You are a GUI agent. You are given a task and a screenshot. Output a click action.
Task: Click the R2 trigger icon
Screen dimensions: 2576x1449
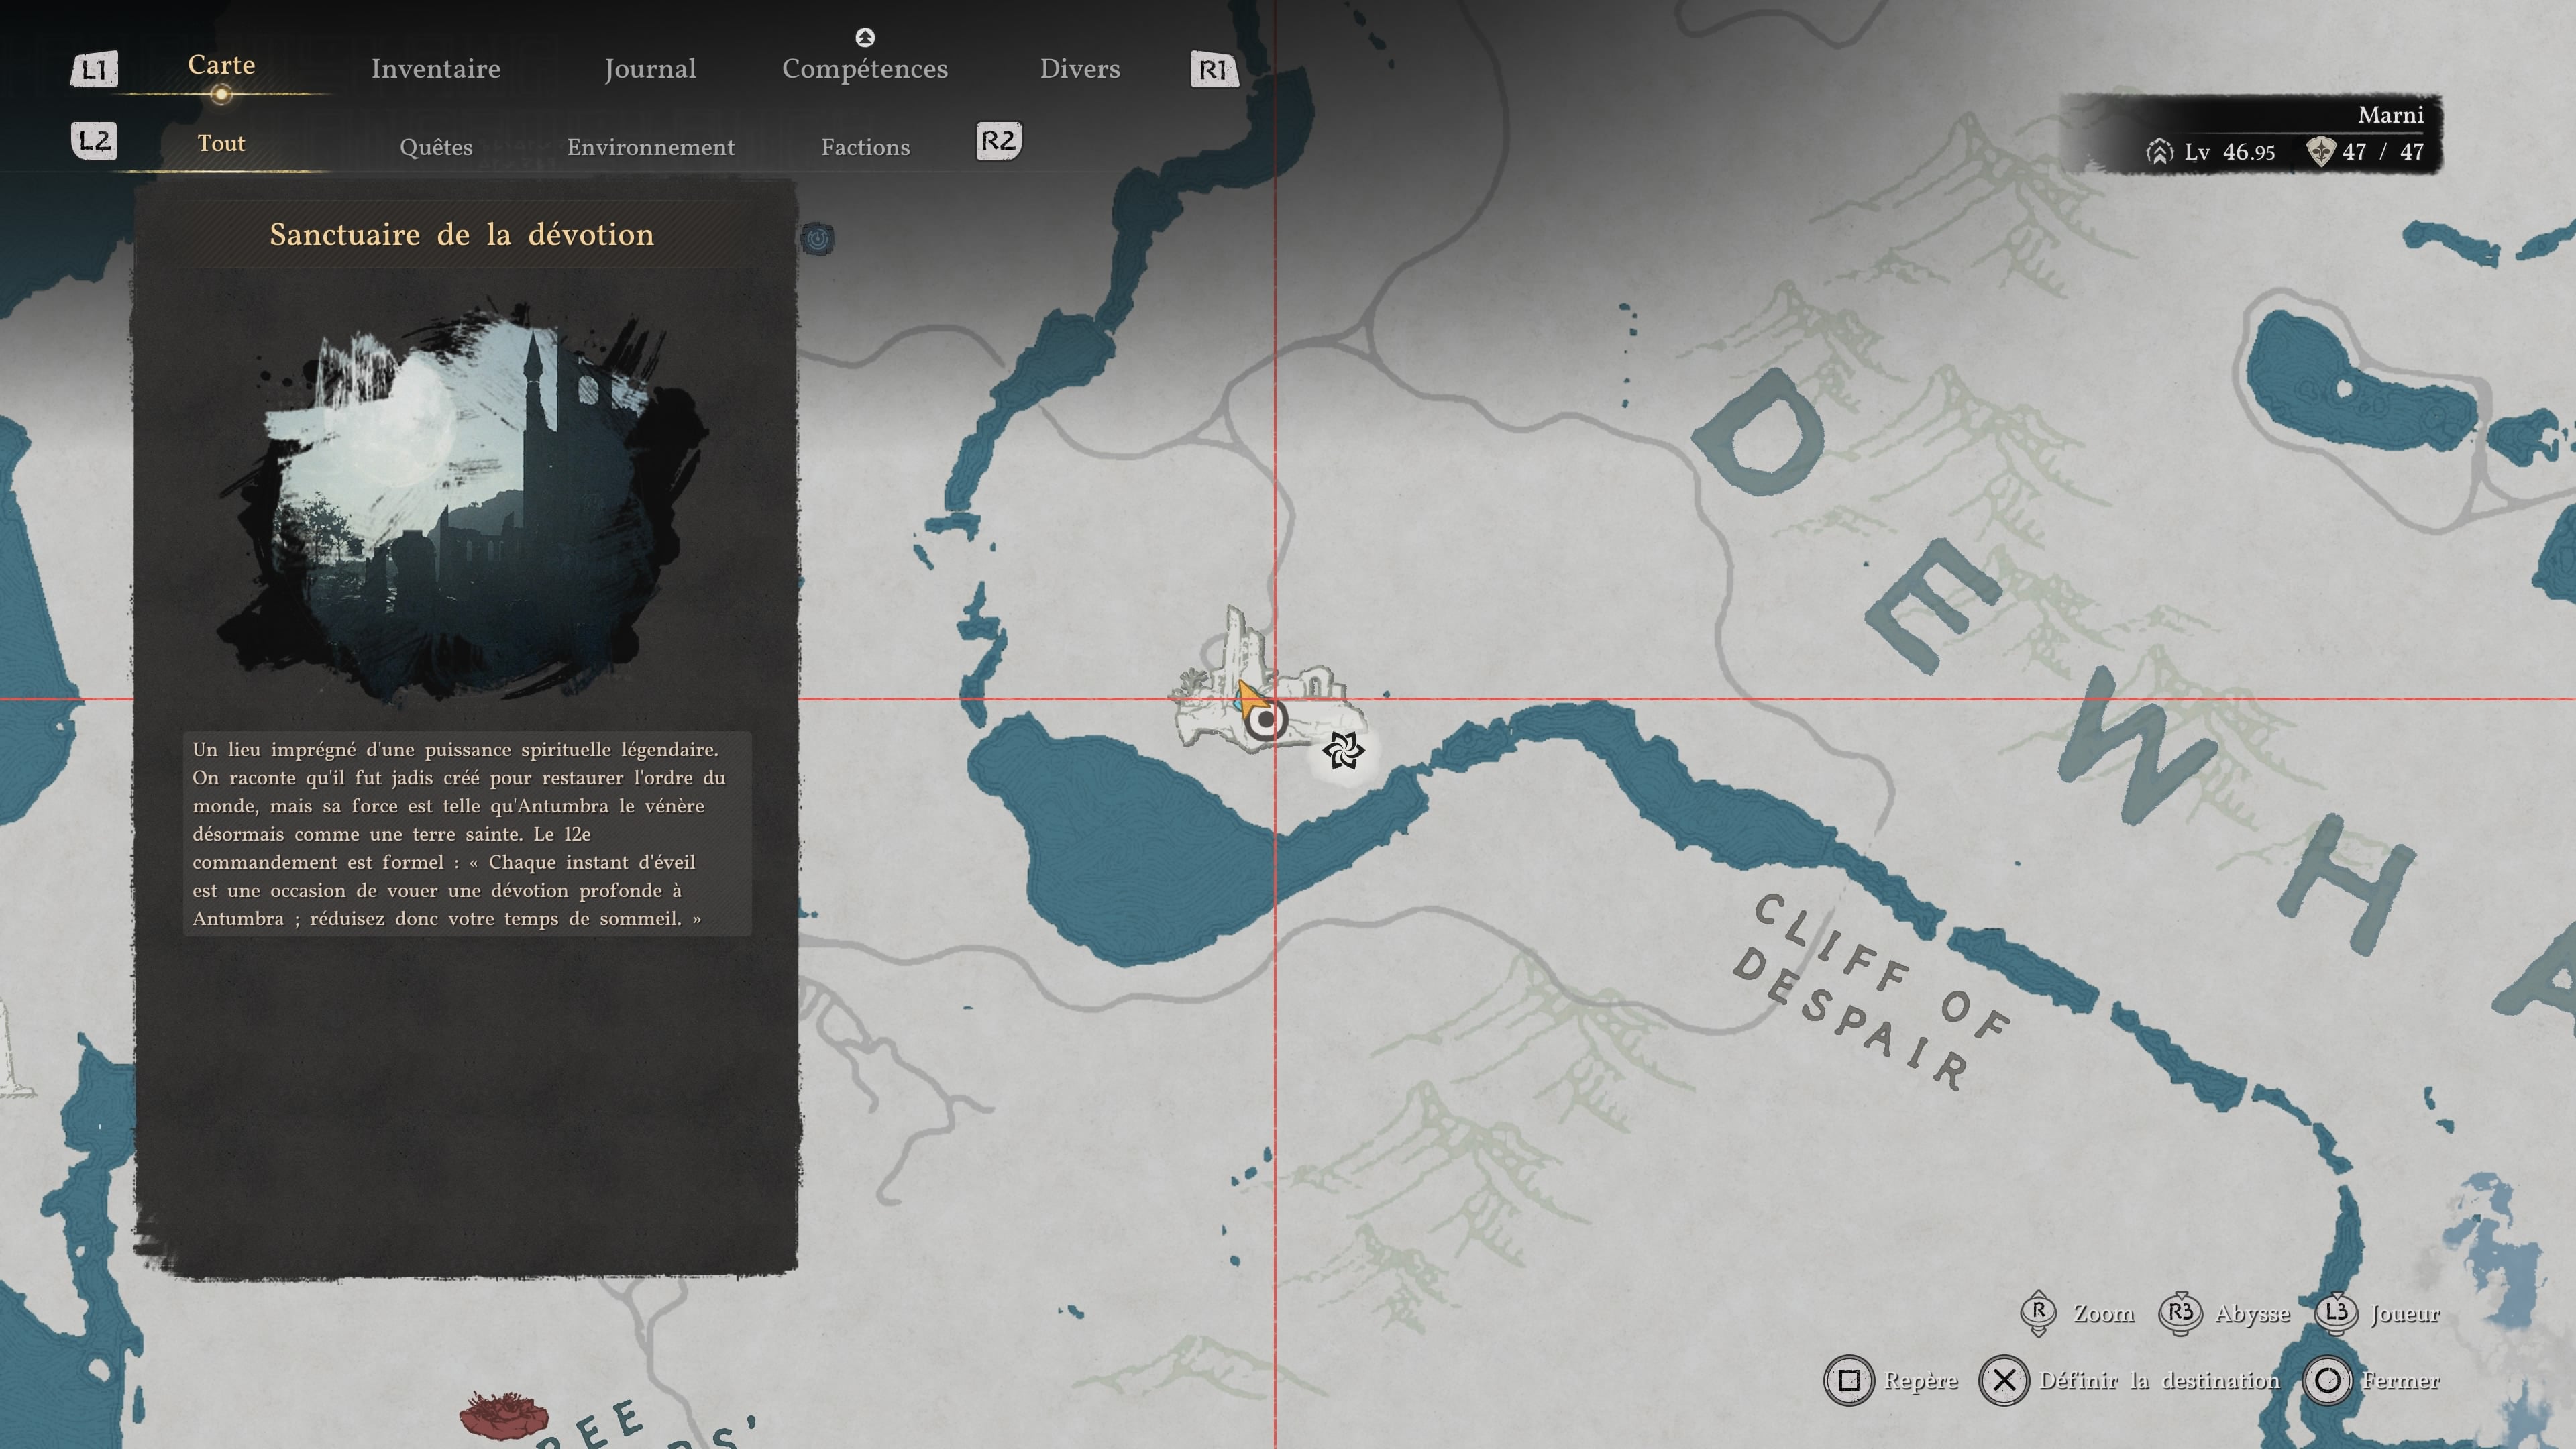click(998, 141)
